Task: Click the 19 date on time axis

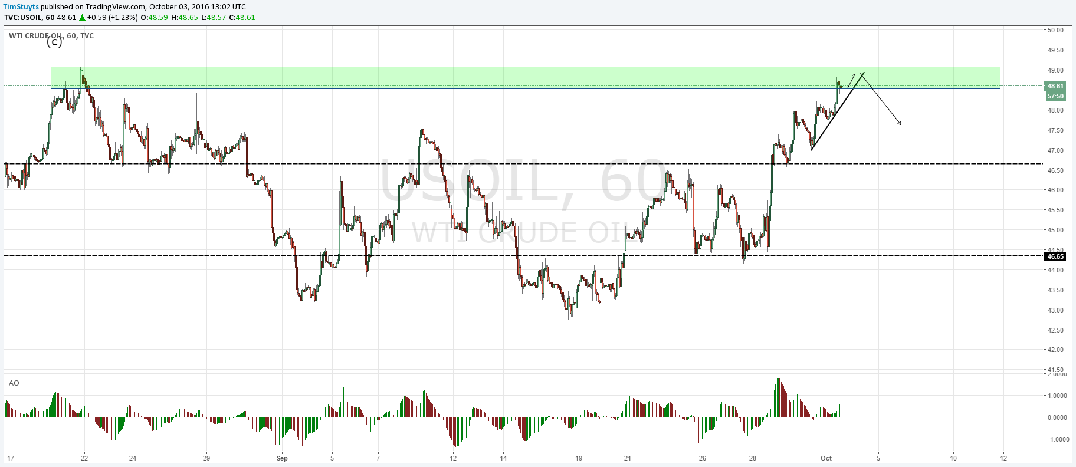Action: coord(579,458)
